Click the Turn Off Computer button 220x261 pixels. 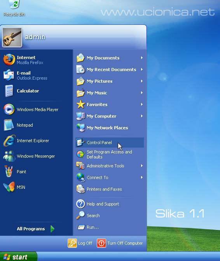point(120,243)
